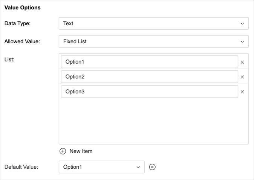
Task: Click the X beside Option3
Action: [x=242, y=92]
